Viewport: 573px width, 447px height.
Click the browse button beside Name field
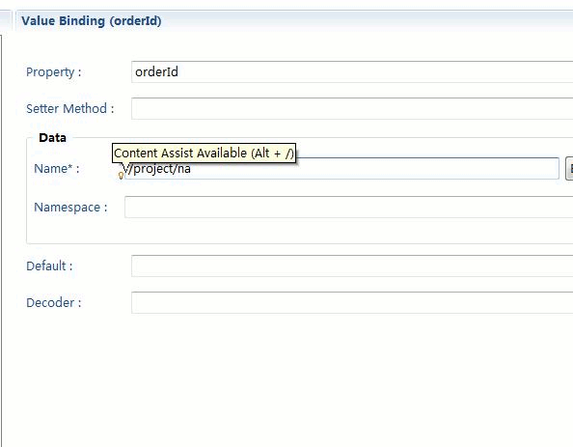coord(569,169)
